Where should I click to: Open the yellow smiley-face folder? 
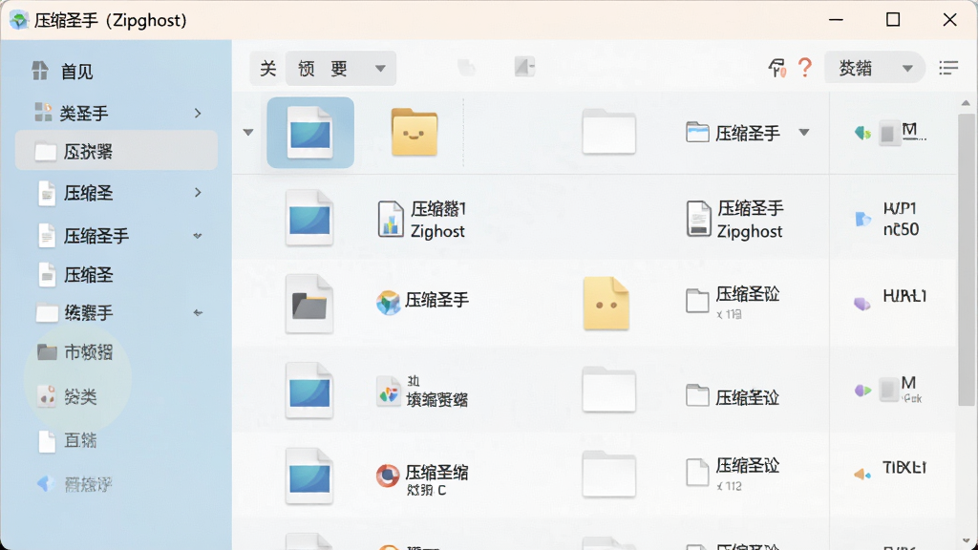415,132
